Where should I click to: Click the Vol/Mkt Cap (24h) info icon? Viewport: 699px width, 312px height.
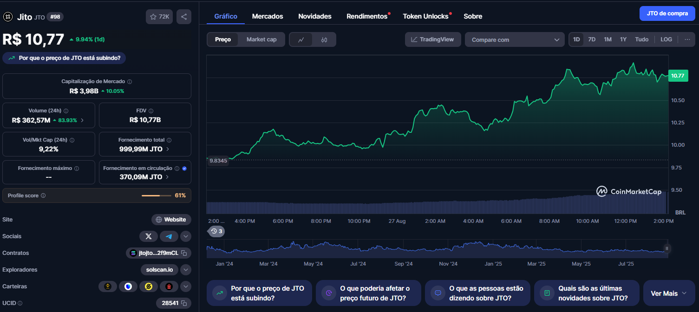coord(72,140)
